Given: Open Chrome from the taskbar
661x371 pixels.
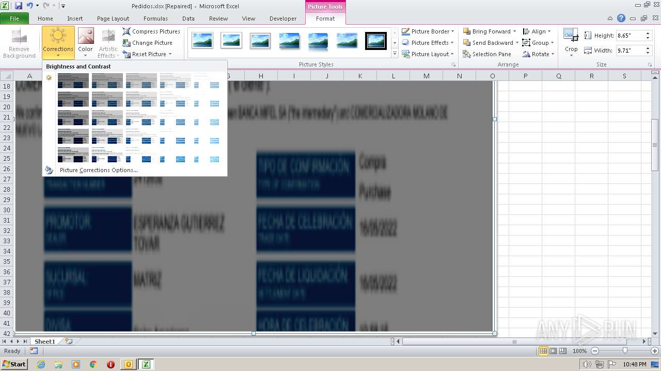Looking at the screenshot, I should pyautogui.click(x=93, y=364).
